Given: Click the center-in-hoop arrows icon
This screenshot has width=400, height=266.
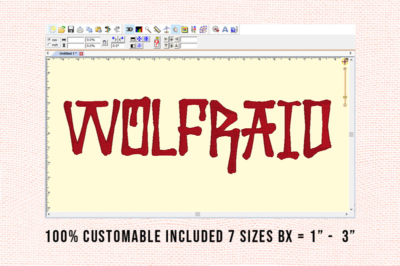Looking at the screenshot, I should point(166,29).
